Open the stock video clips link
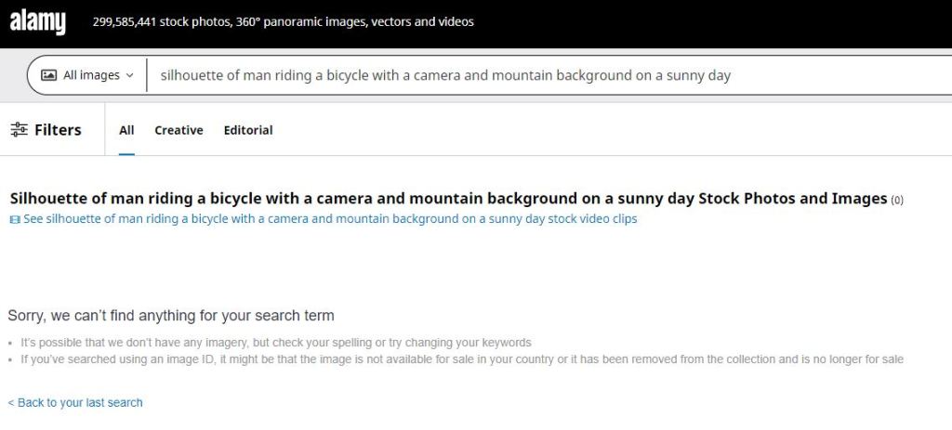 330,219
